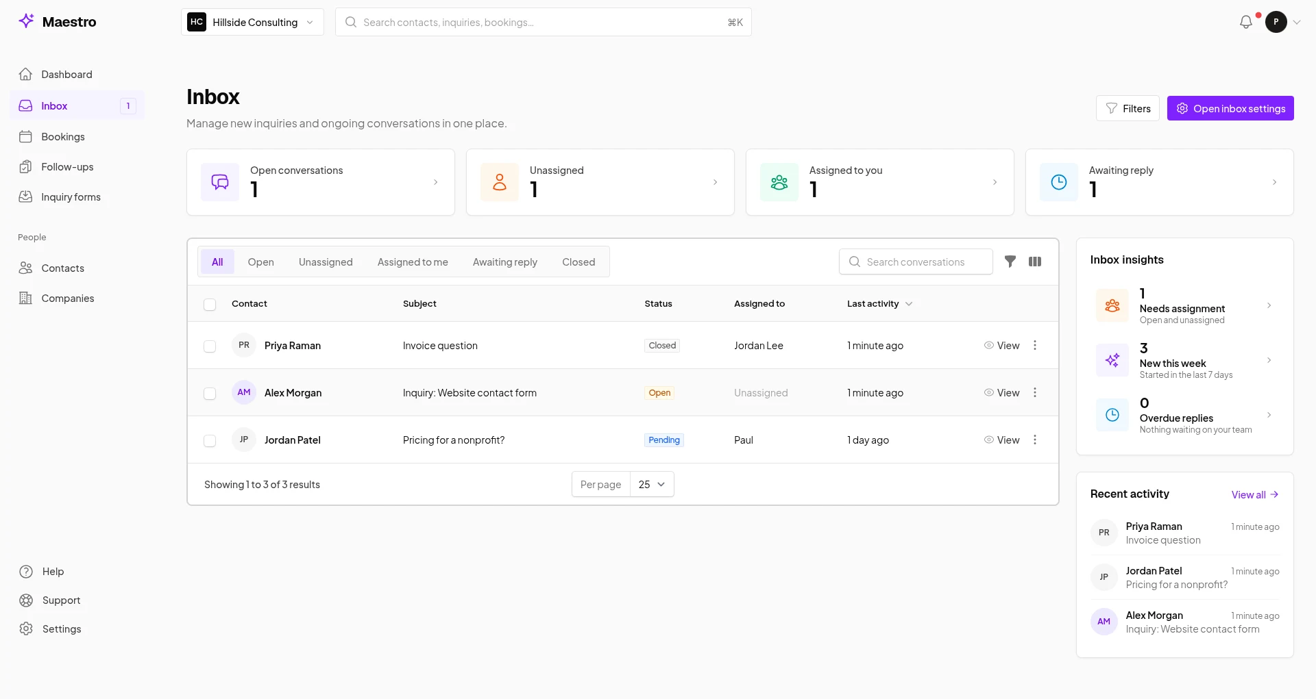This screenshot has width=1316, height=699.
Task: Click Open inbox settings button
Action: click(x=1230, y=108)
